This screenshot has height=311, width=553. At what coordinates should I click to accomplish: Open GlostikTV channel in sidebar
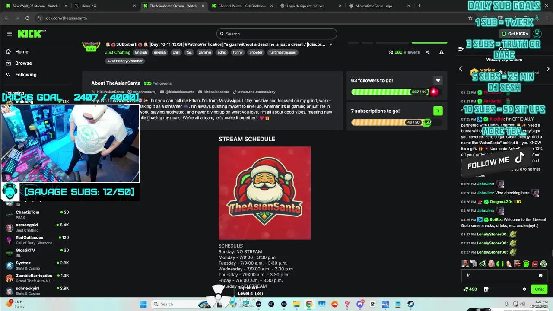[37, 253]
